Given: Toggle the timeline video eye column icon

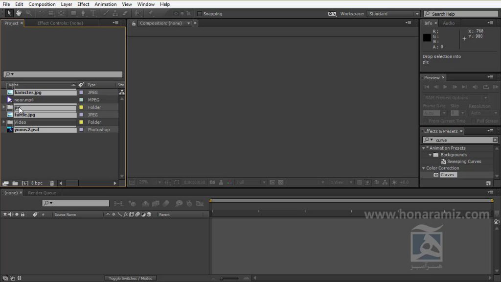Looking at the screenshot, I should click(5, 214).
